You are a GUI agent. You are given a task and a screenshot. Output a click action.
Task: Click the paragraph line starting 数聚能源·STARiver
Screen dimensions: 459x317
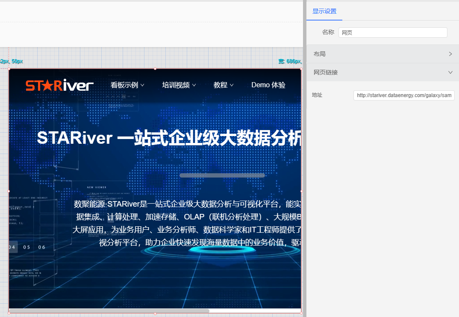pos(187,204)
